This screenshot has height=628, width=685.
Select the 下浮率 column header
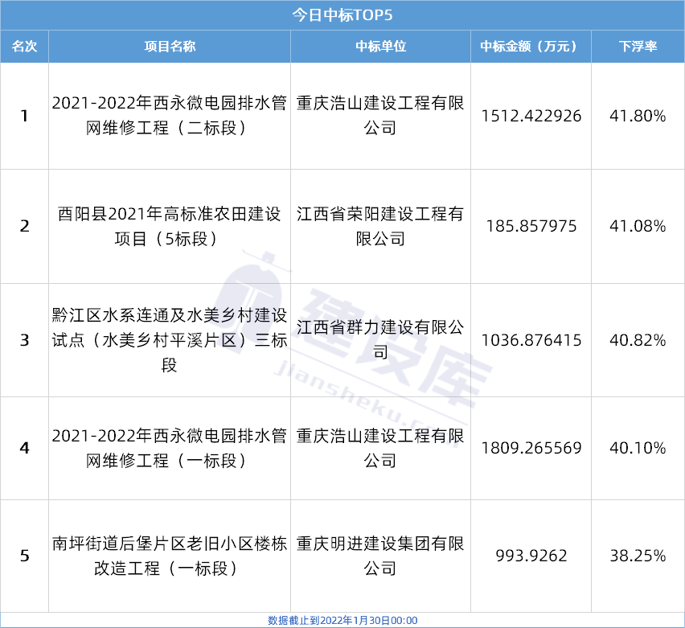(x=638, y=47)
